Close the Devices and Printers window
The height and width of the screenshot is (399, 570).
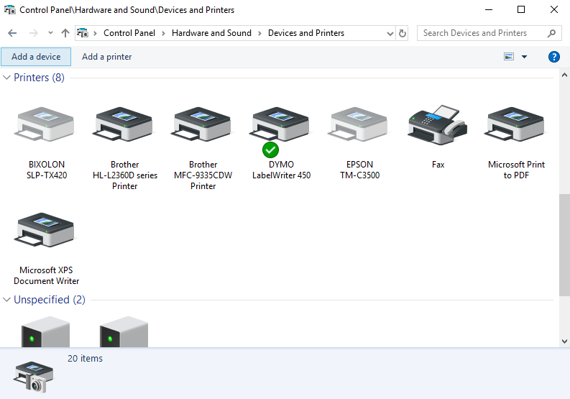coord(553,9)
